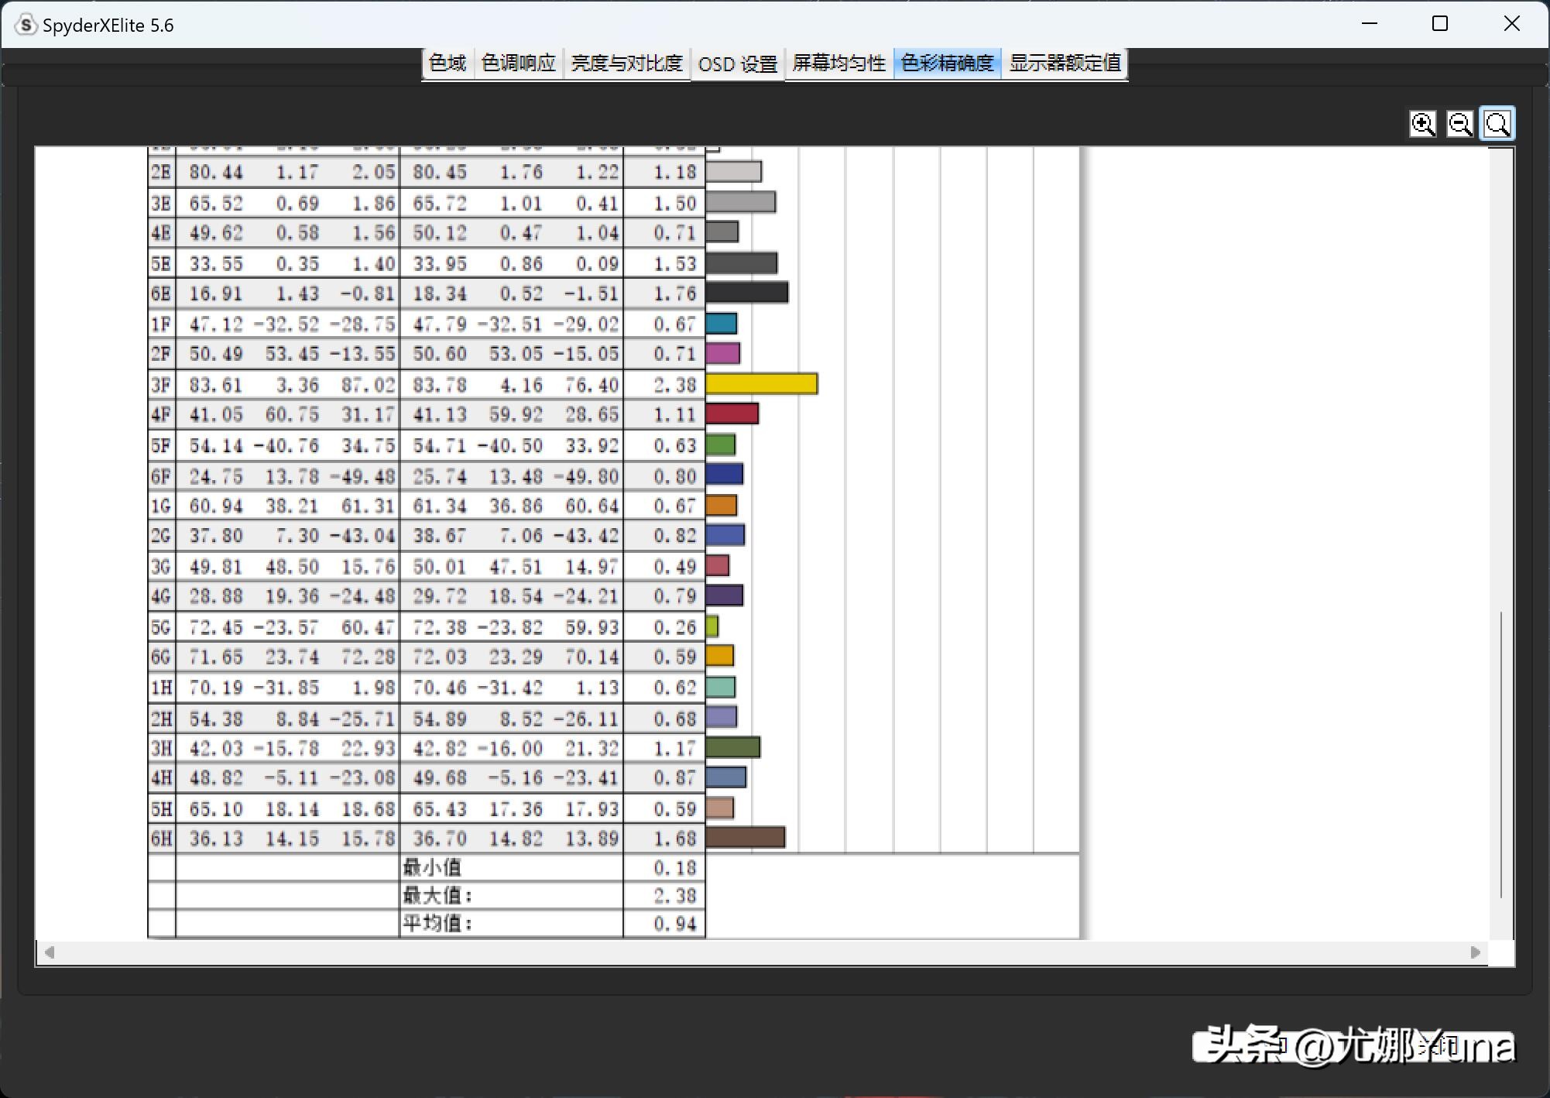1550x1098 pixels.
Task: Activate the fit-to-window magnifier icon
Action: pos(1497,123)
